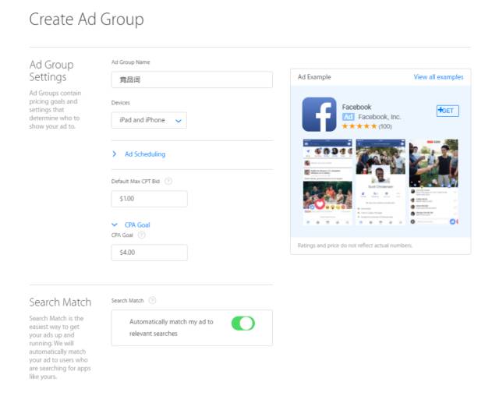
Task: Click the Default Max CPT Bid $1.00 field
Action: click(x=149, y=199)
